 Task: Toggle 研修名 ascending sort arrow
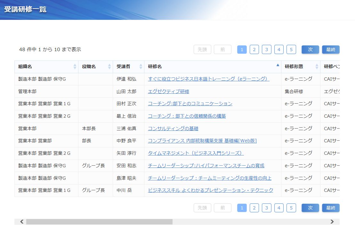tap(278, 65)
